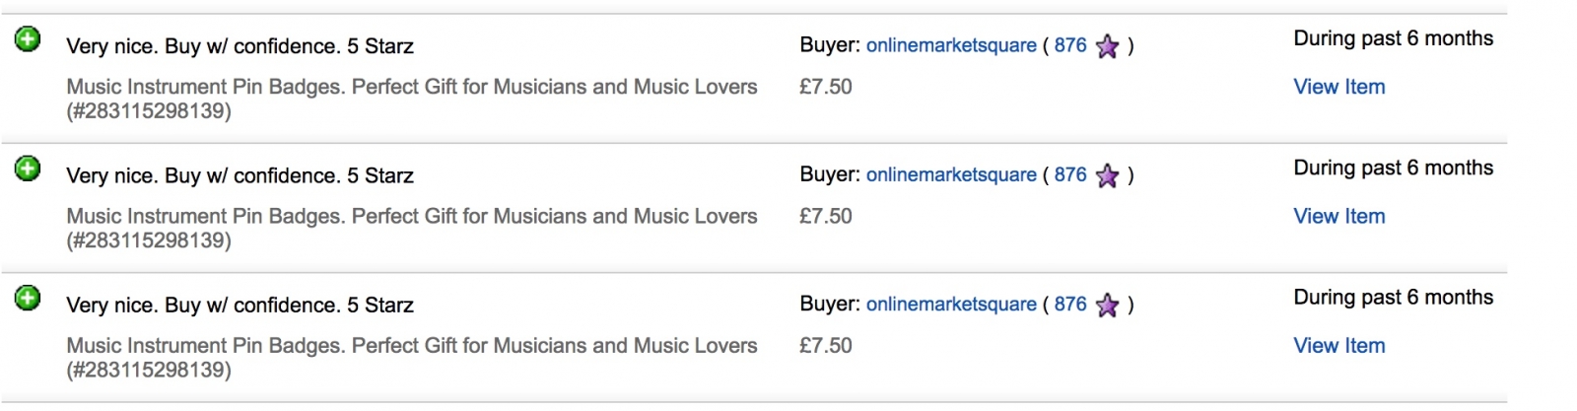Open onlinemarketsquare buyer profile in first row
Viewport: 1577px width, 411px height.
(x=951, y=45)
